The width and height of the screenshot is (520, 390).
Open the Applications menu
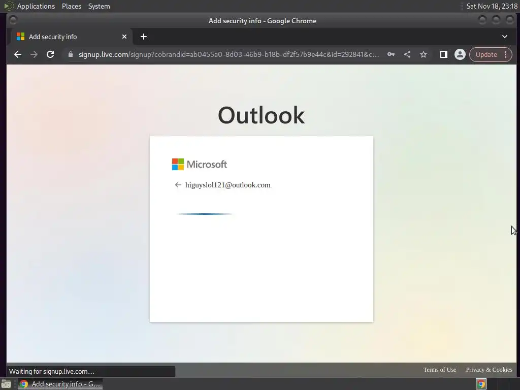tap(36, 6)
